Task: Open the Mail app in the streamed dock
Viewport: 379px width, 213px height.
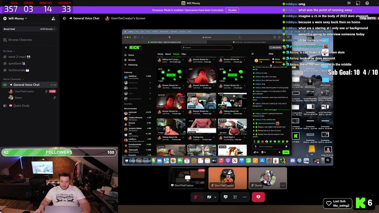Action: click(160, 161)
